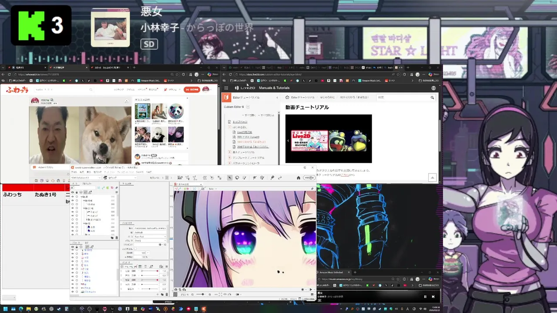The width and height of the screenshot is (557, 313).
Task: Select the pen-shaped mesh edit tool in Cubism
Action: coord(272,178)
